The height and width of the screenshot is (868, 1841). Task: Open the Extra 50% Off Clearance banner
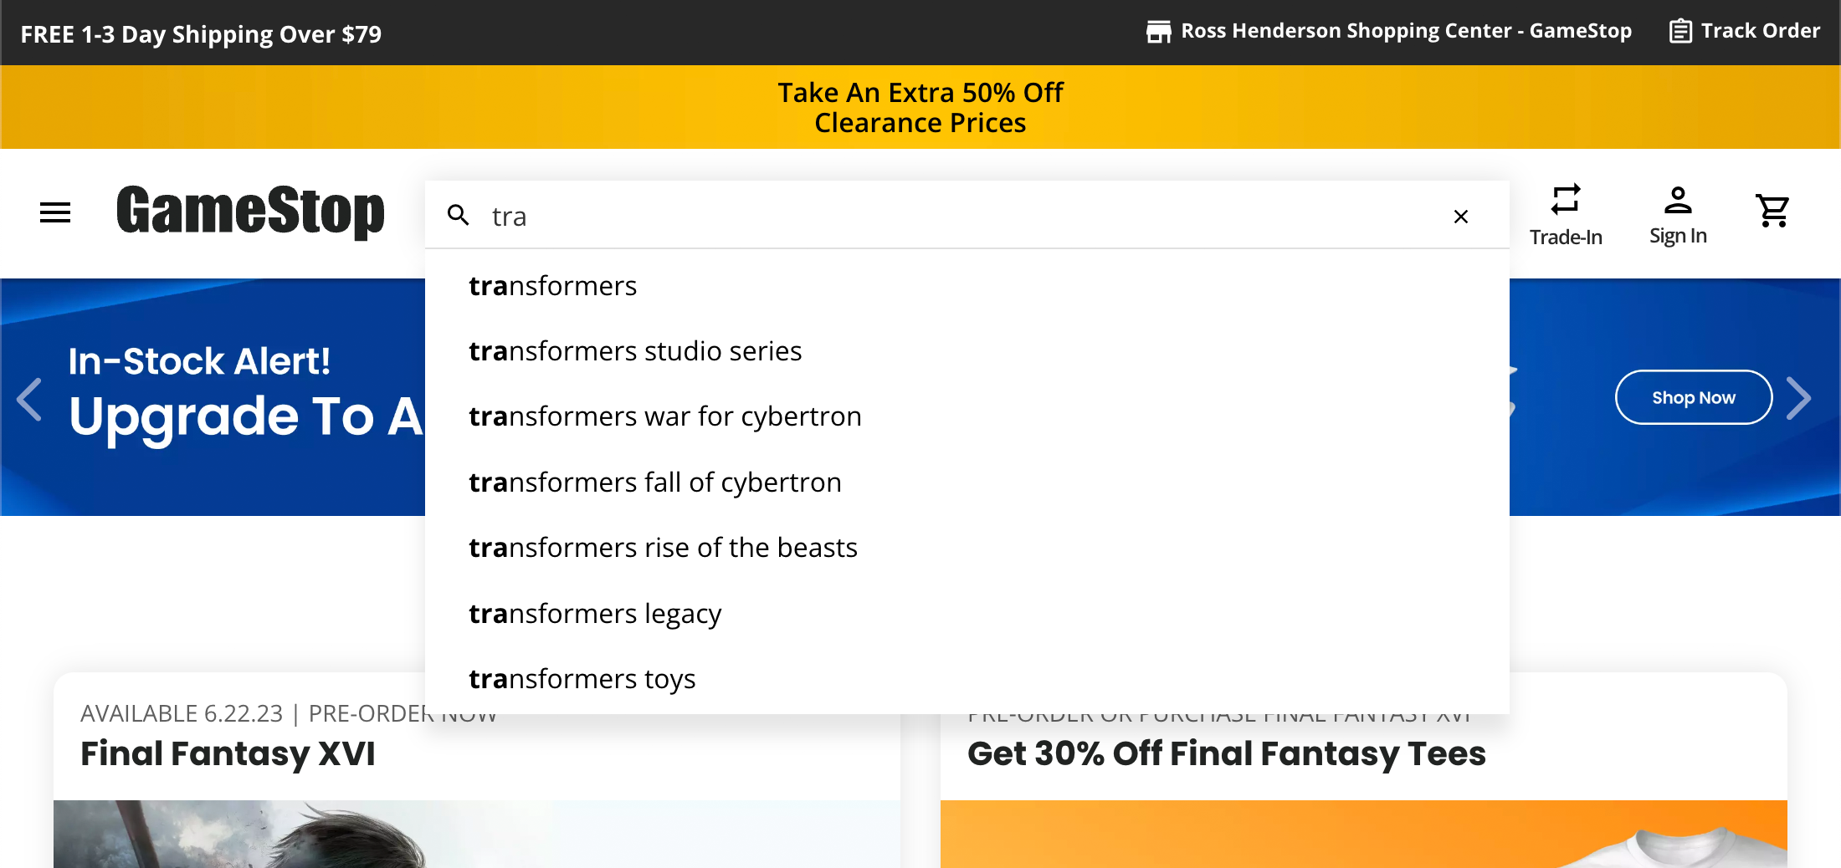pyautogui.click(x=920, y=107)
